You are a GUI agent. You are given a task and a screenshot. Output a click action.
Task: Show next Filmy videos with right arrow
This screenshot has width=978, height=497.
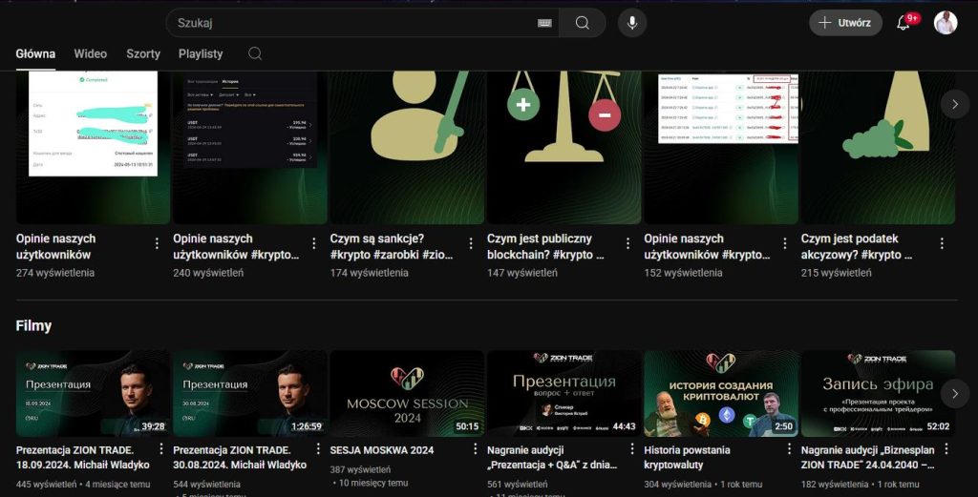[x=954, y=394]
